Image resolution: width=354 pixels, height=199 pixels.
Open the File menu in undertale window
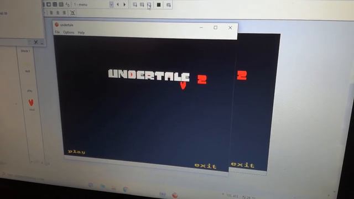[58, 32]
